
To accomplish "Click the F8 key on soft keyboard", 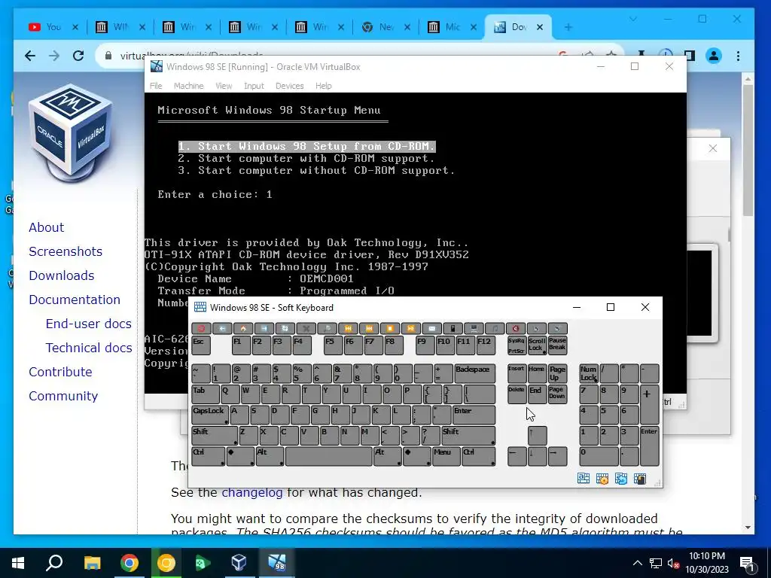I will tap(393, 345).
